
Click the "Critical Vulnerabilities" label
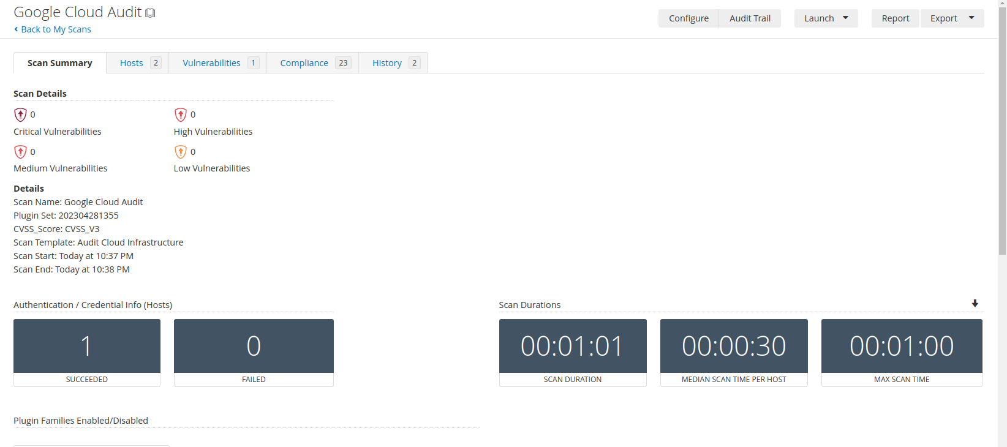tap(58, 132)
